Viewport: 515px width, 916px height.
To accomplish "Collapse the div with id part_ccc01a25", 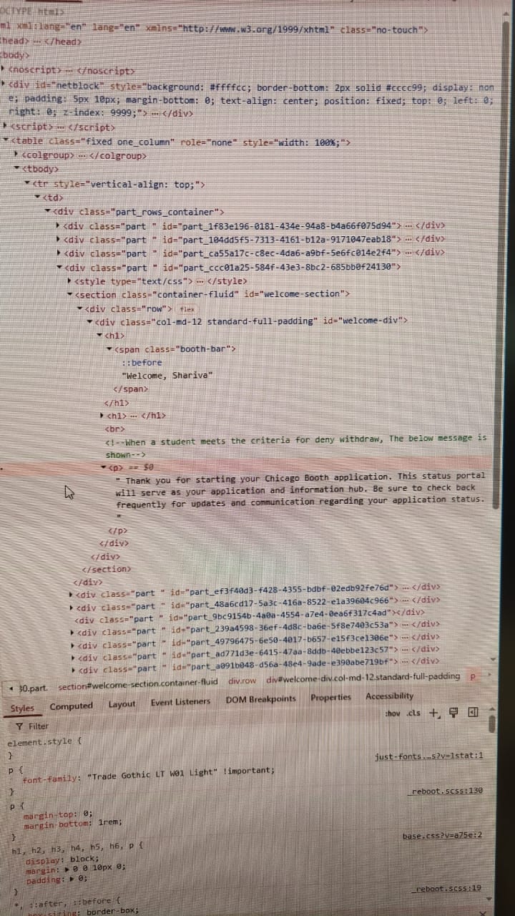I will point(58,267).
